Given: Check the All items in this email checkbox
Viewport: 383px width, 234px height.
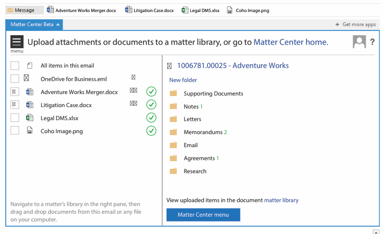Looking at the screenshot, I should tap(14, 66).
